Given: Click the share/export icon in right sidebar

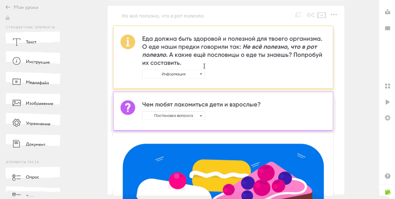Looking at the screenshot, I should 388,12.
